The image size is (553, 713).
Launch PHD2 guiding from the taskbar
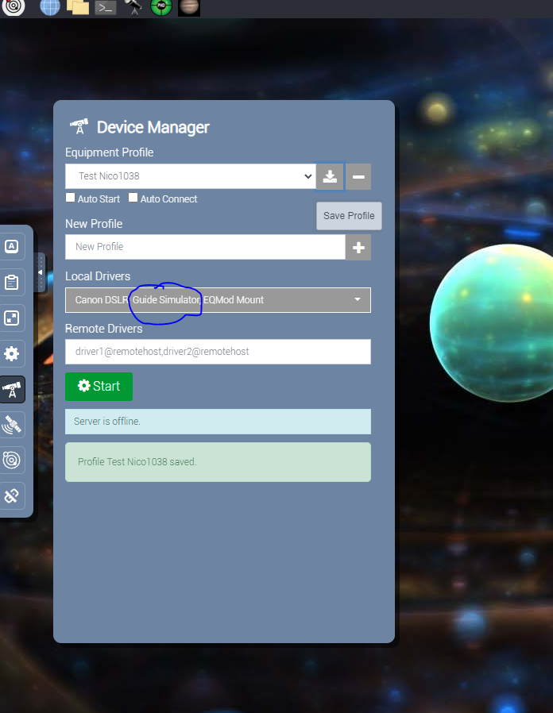coord(161,7)
